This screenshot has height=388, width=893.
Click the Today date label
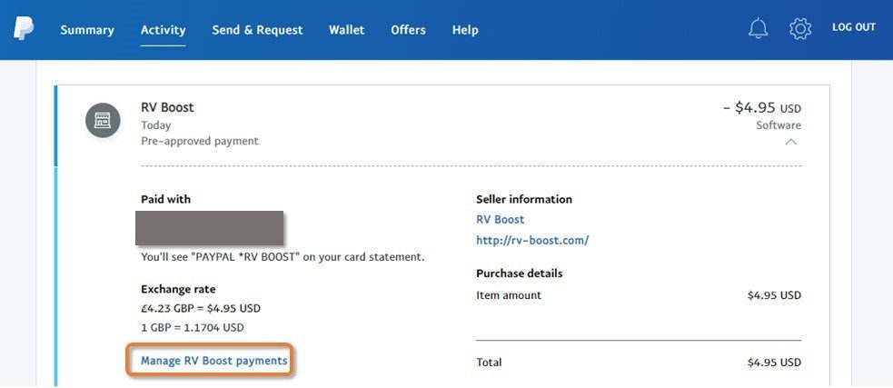(x=155, y=125)
